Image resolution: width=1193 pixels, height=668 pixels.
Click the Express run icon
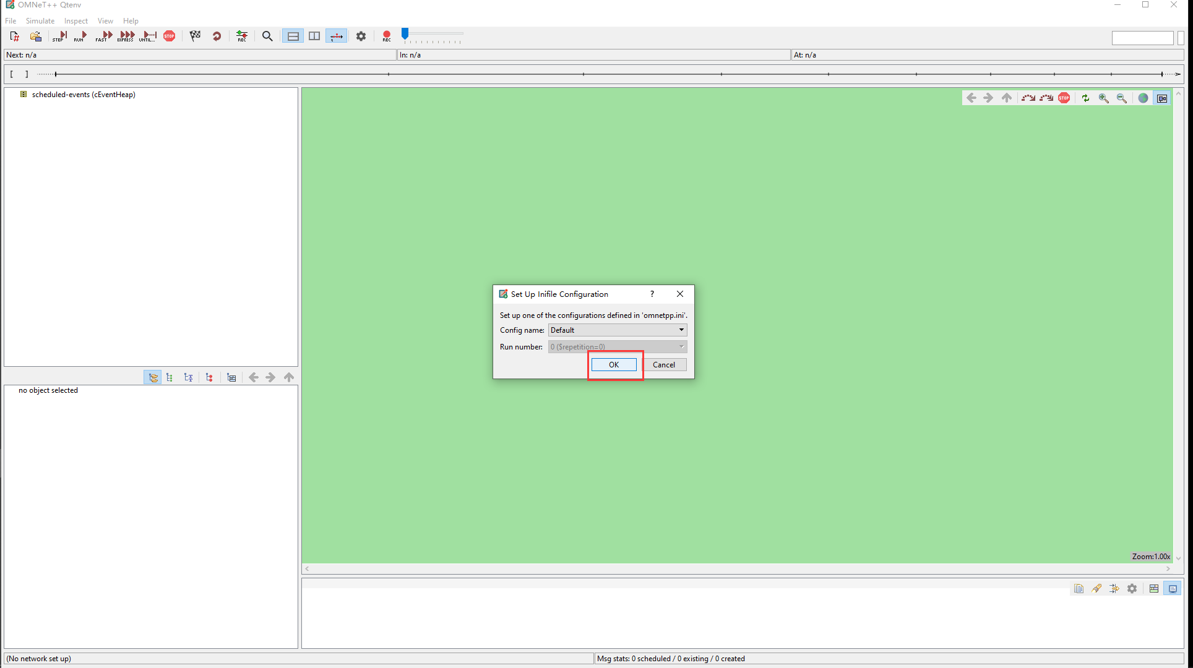click(x=126, y=36)
